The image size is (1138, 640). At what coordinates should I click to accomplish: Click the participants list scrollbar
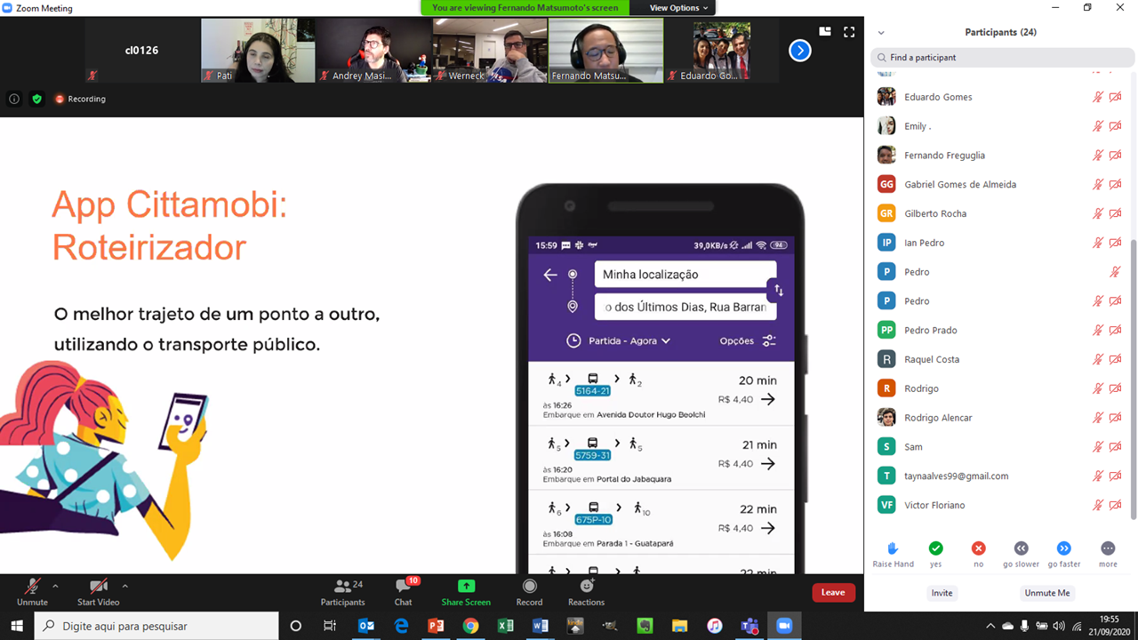pos(1133,380)
